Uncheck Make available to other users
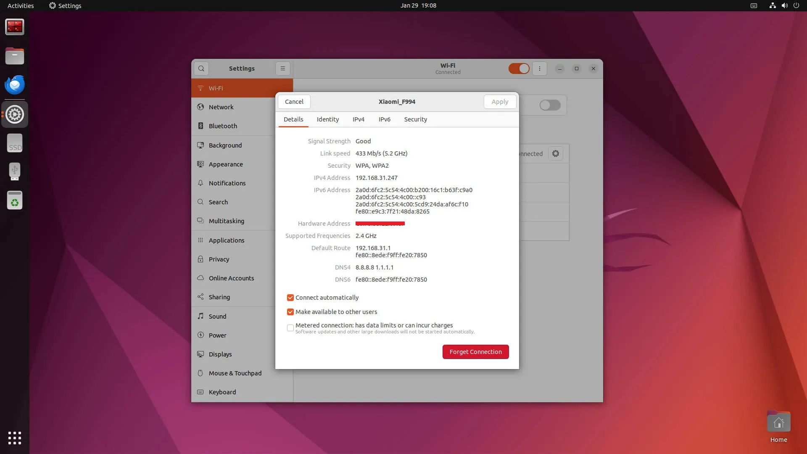 [290, 312]
